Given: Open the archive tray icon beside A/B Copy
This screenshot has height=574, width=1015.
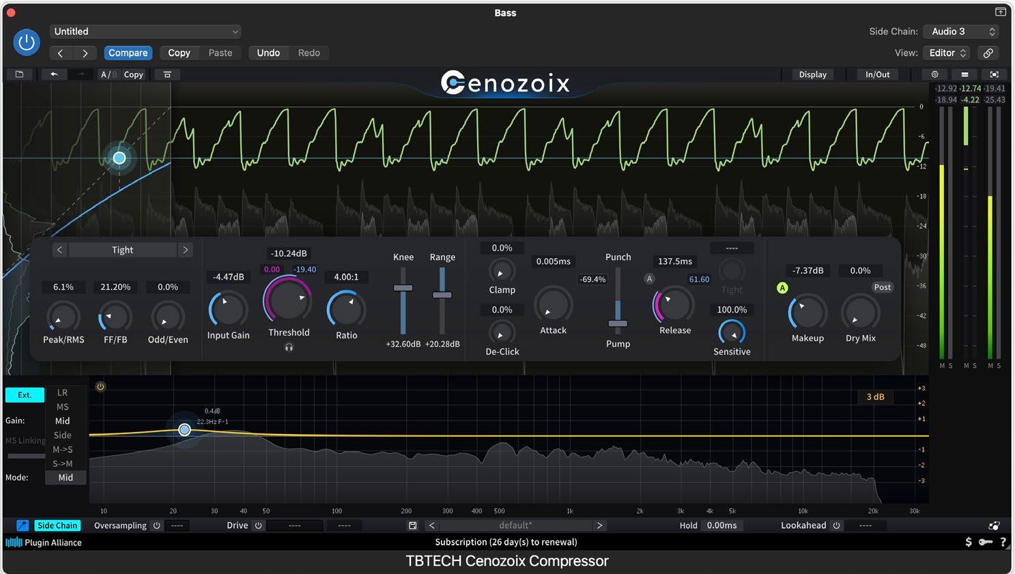Looking at the screenshot, I should click(x=167, y=74).
